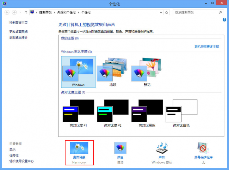Image resolution: width=229 pixels, height=170 pixels.
Task: Open 更改桌面图标 link
Action: click(x=18, y=32)
